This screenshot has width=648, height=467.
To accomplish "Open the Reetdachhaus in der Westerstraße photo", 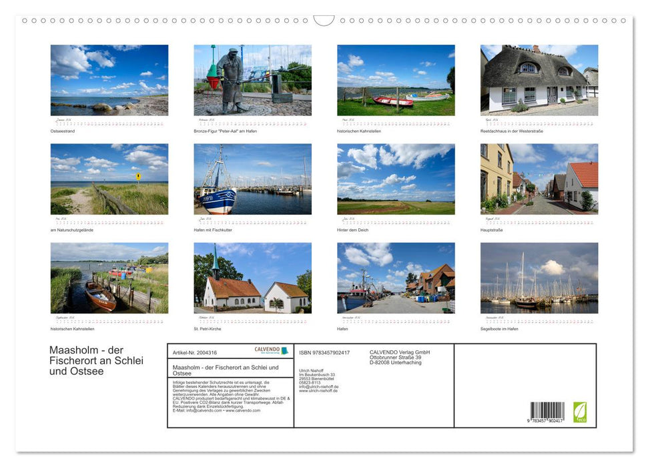I will 539,80.
